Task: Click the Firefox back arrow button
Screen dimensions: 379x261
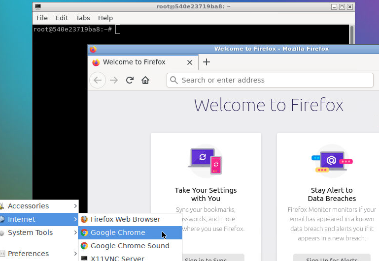Action: tap(98, 80)
